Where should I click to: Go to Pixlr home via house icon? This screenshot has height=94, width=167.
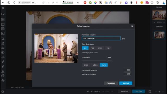3,8
